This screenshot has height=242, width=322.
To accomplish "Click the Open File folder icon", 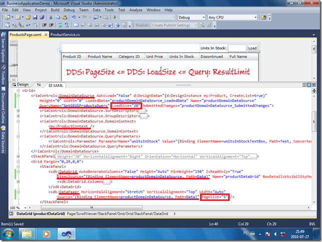I will 28,17.
